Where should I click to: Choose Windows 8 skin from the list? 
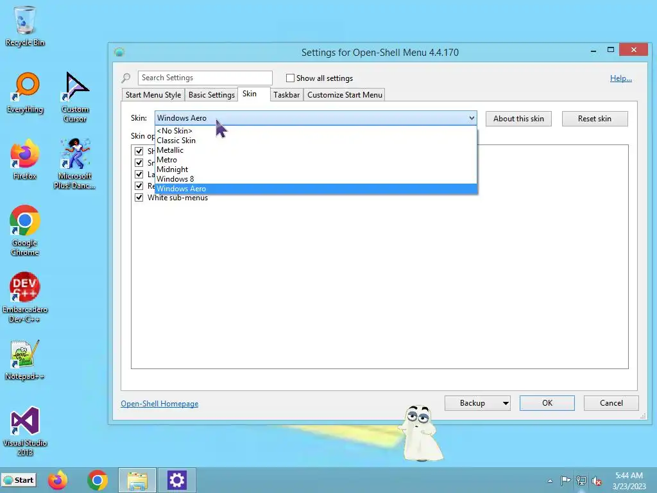[x=316, y=179]
